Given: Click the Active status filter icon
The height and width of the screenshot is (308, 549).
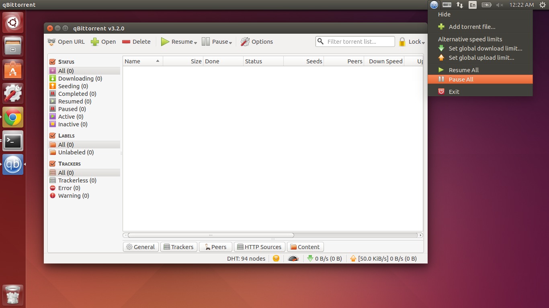Looking at the screenshot, I should click(x=53, y=117).
